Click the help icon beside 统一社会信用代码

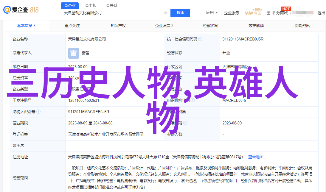click(200, 39)
